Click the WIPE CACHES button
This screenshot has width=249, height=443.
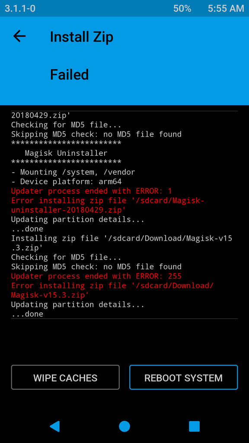click(65, 377)
